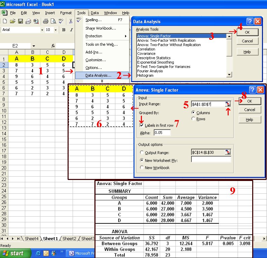The width and height of the screenshot is (267, 258).
Task: Open the Name Box dropdown arrow
Action: click(34, 46)
